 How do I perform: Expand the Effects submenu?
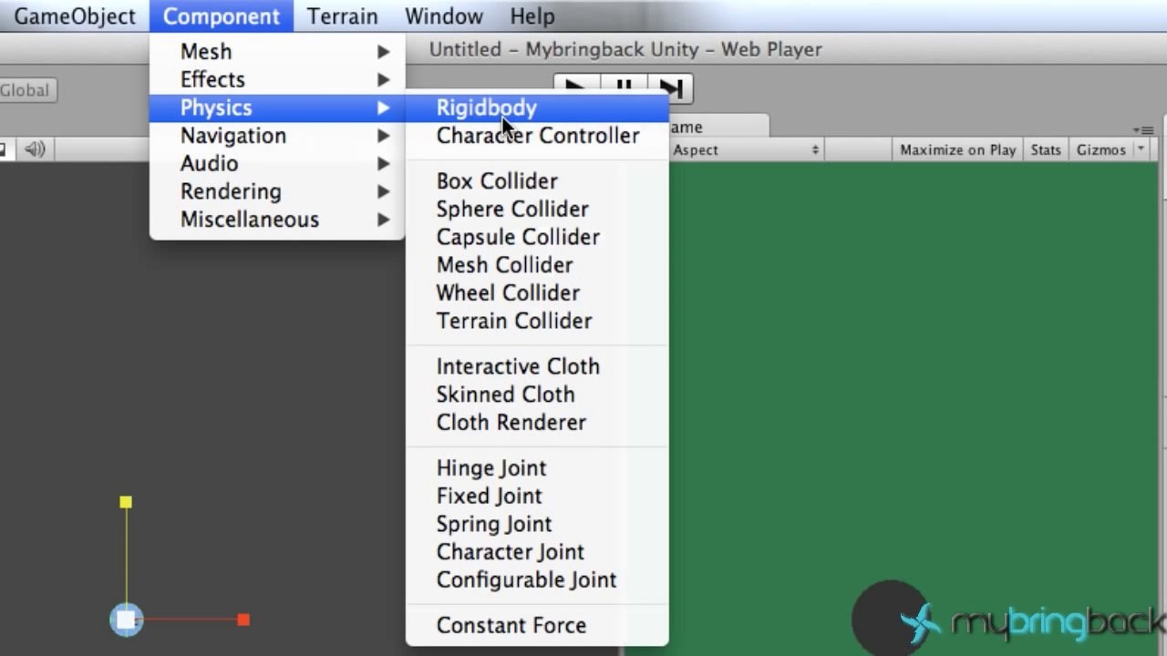coord(277,80)
